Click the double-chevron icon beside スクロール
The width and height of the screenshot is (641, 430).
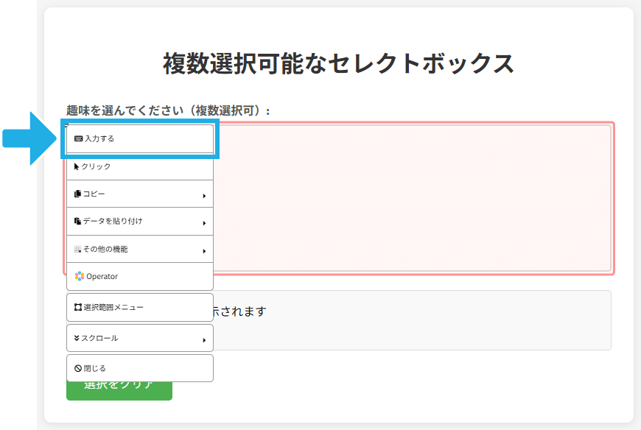(x=77, y=338)
